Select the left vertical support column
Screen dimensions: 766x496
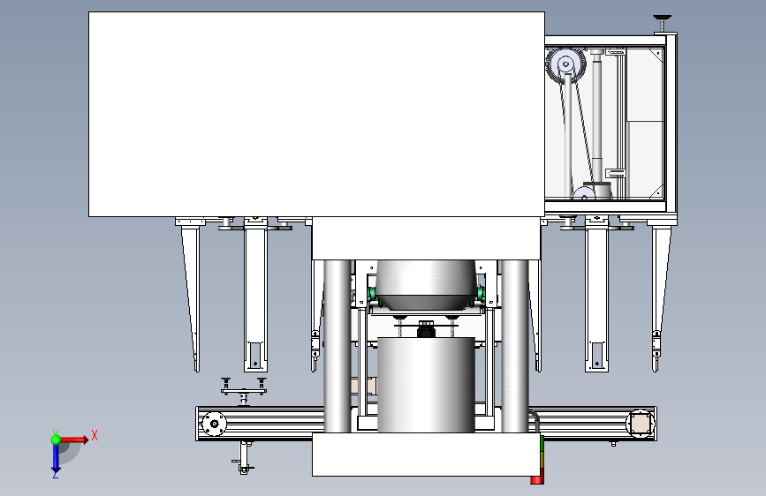point(337,346)
